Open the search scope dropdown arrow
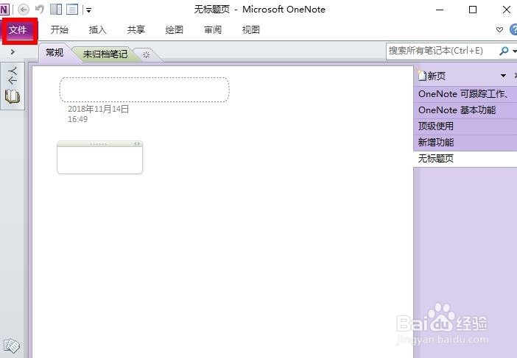The height and width of the screenshot is (358, 517). pyautogui.click(x=514, y=51)
